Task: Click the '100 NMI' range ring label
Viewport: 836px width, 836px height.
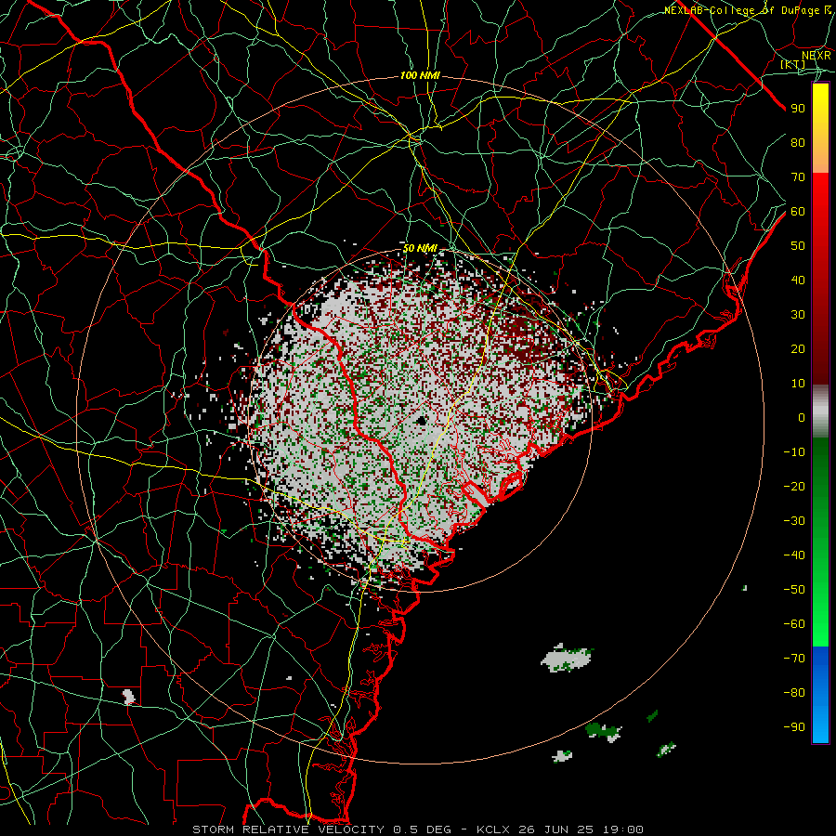Action: 420,76
